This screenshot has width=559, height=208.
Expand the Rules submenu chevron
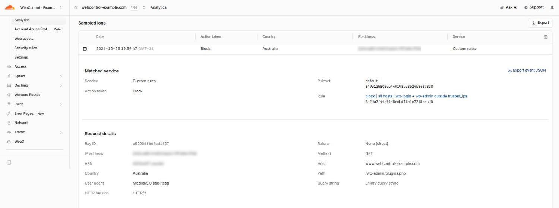tap(61, 104)
